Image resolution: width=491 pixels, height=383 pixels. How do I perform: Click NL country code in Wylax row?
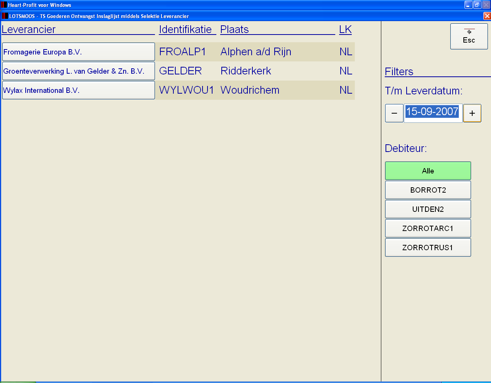tap(346, 90)
